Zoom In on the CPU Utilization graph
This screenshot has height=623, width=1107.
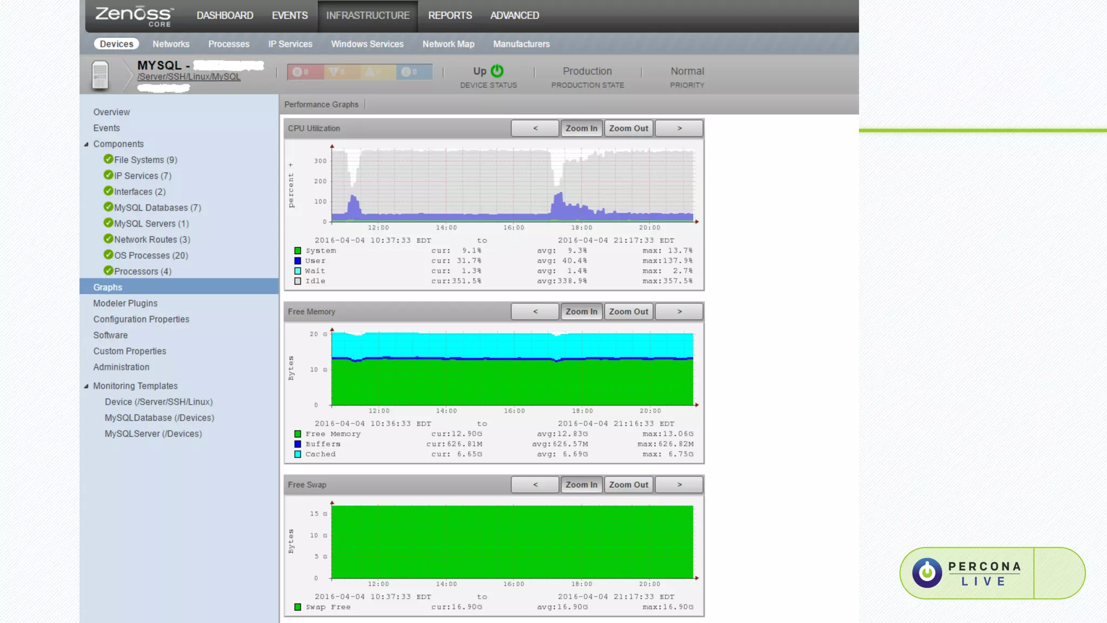tap(581, 129)
